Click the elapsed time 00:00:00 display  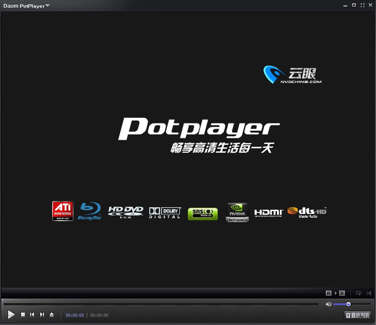pyautogui.click(x=75, y=315)
